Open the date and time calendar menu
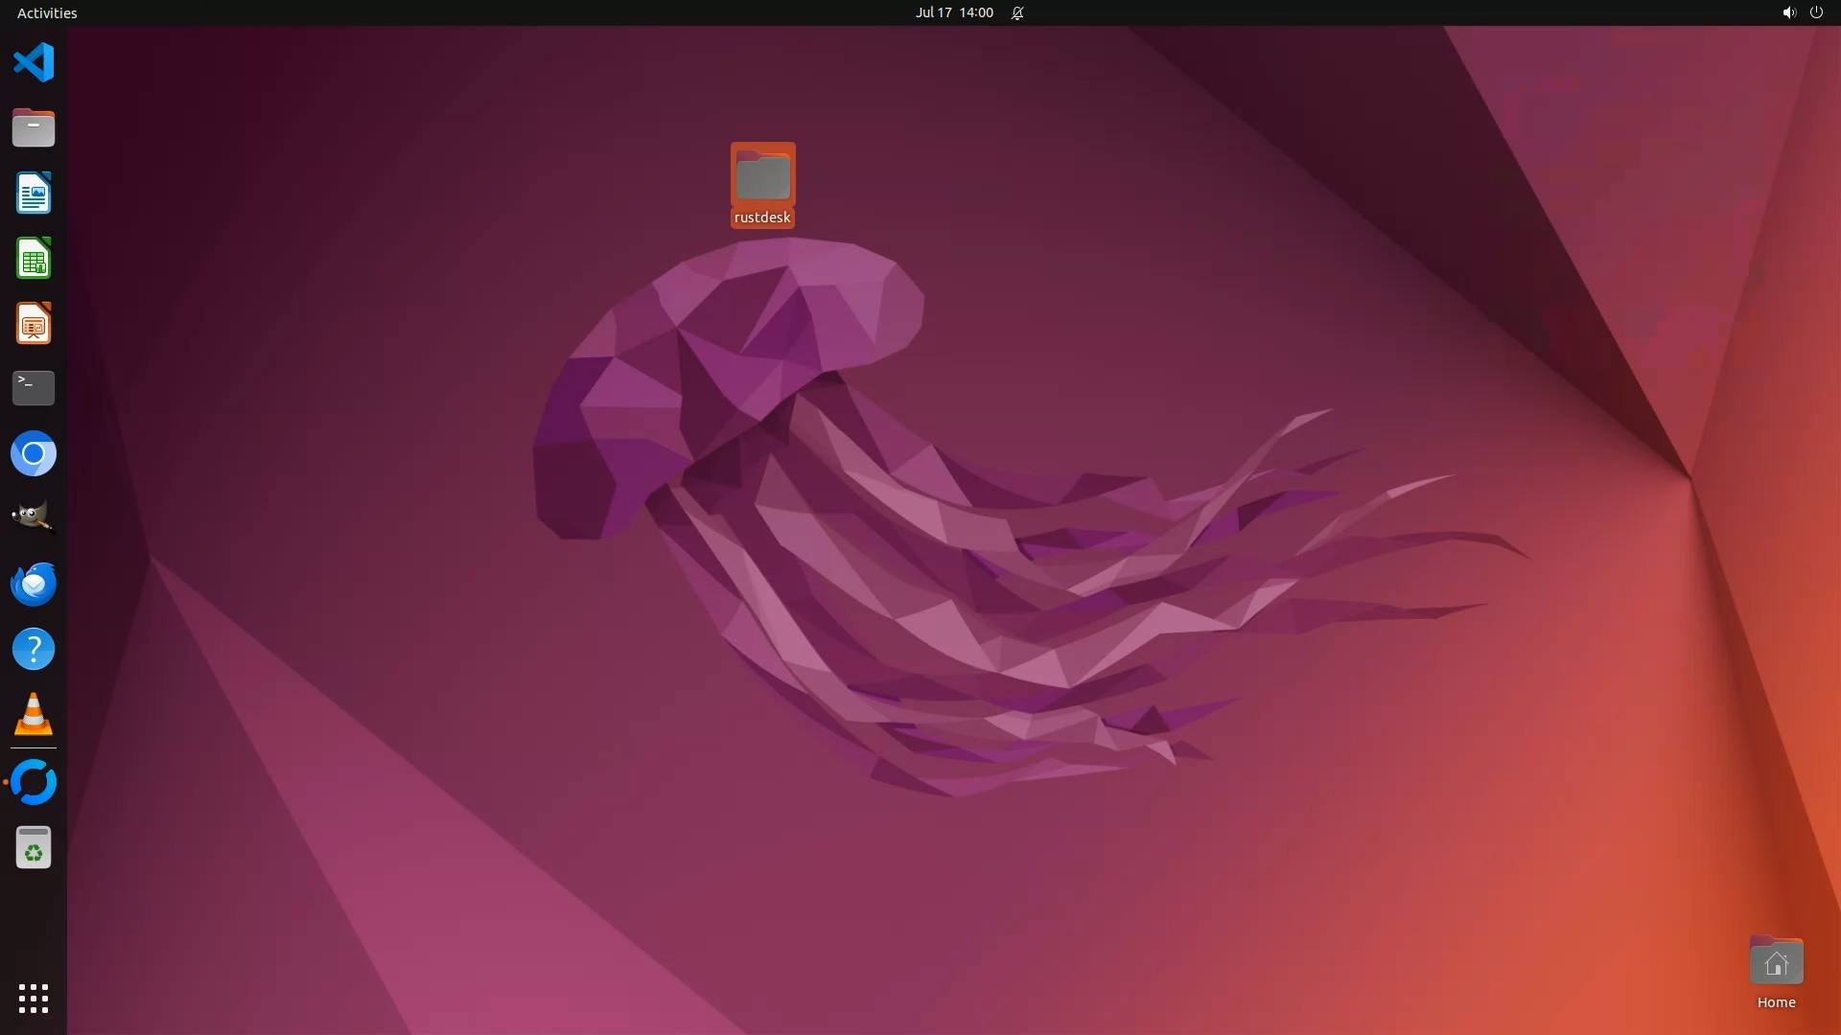The image size is (1841, 1035). coord(953,12)
